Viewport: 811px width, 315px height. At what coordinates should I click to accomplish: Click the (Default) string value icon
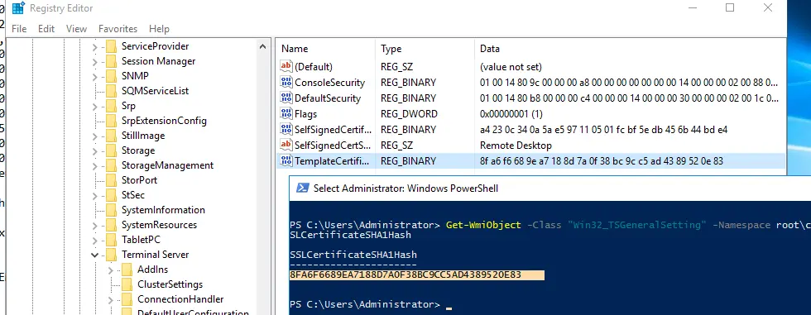286,67
